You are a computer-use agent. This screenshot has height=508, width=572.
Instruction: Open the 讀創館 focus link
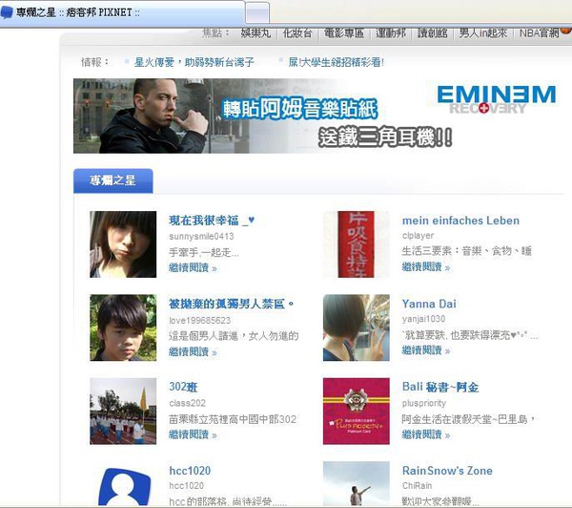point(432,33)
